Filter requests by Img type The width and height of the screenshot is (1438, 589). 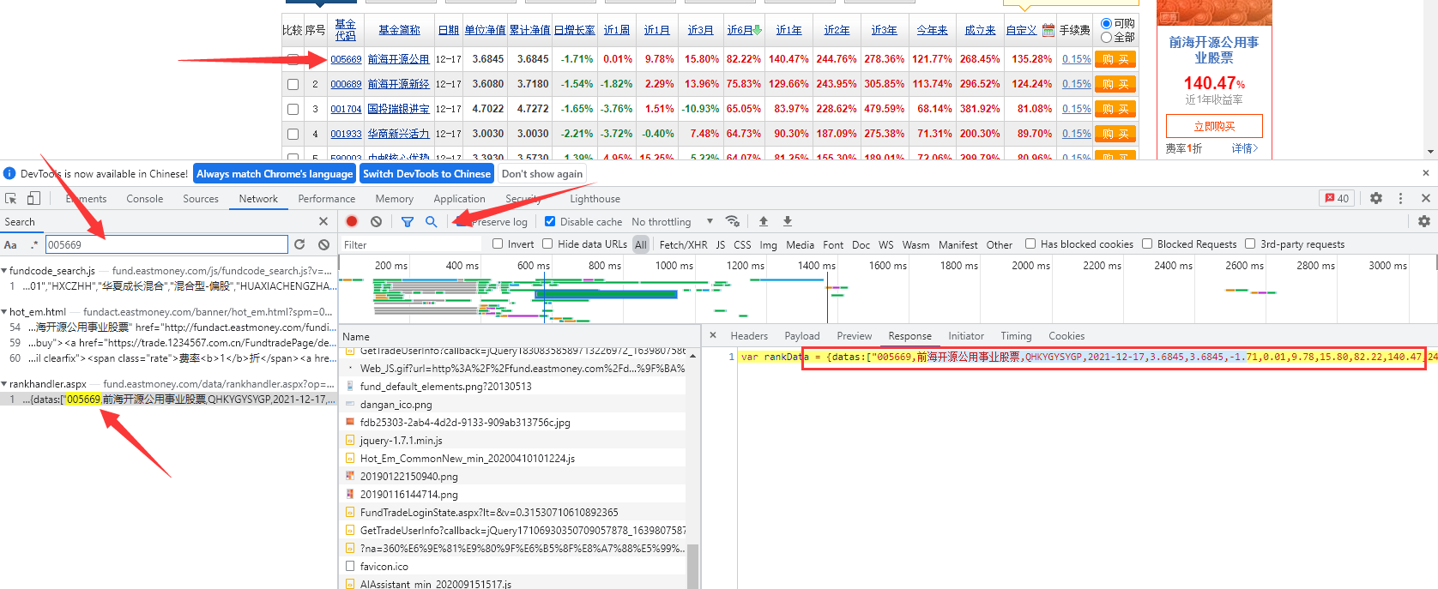768,244
